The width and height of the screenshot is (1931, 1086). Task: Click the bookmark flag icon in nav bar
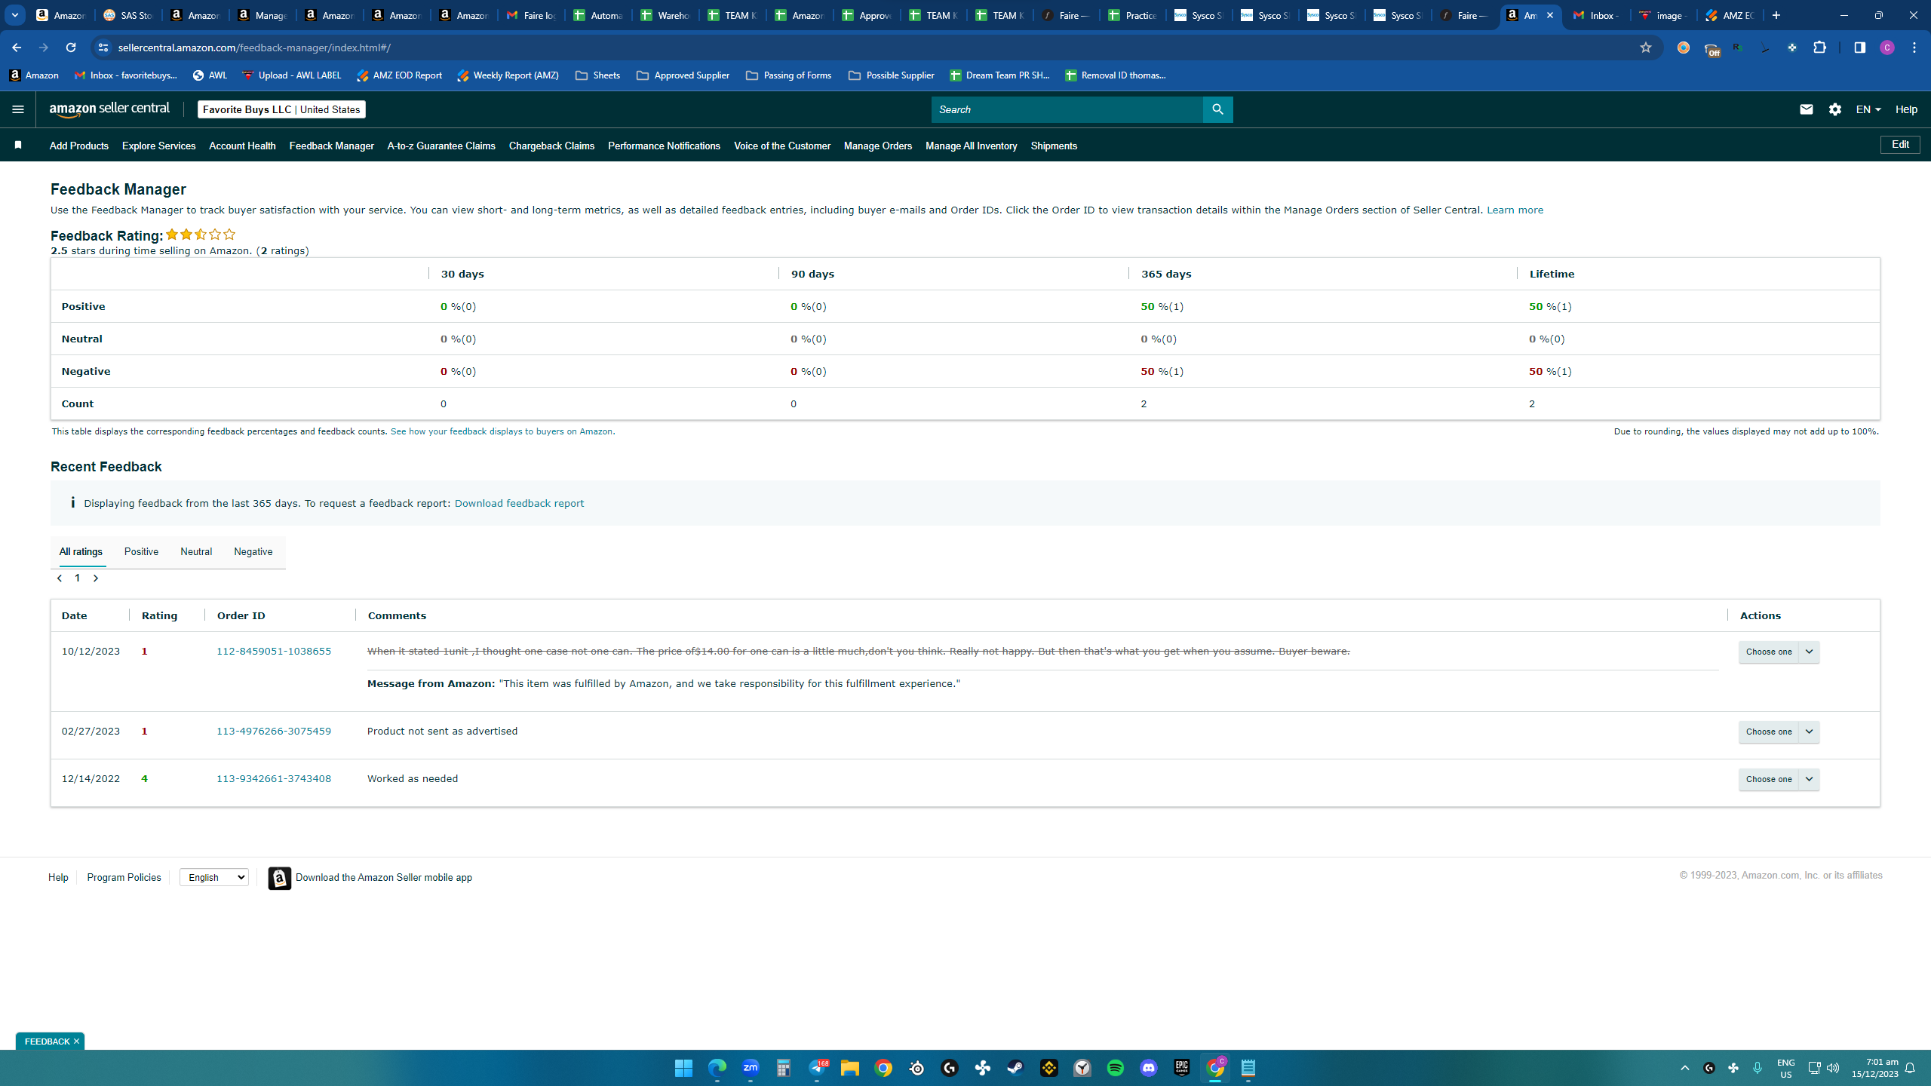(x=18, y=145)
